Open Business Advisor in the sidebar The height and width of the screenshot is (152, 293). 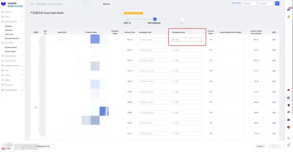[x=11, y=47]
